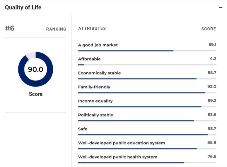Click the RANKING label
The image size is (227, 167).
56,29
